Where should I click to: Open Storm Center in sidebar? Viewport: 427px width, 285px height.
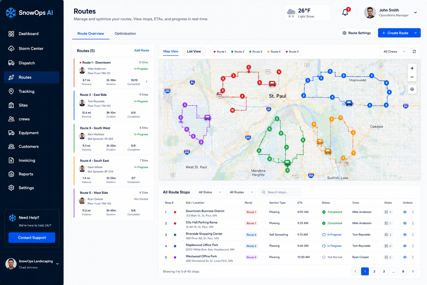[x=31, y=48]
